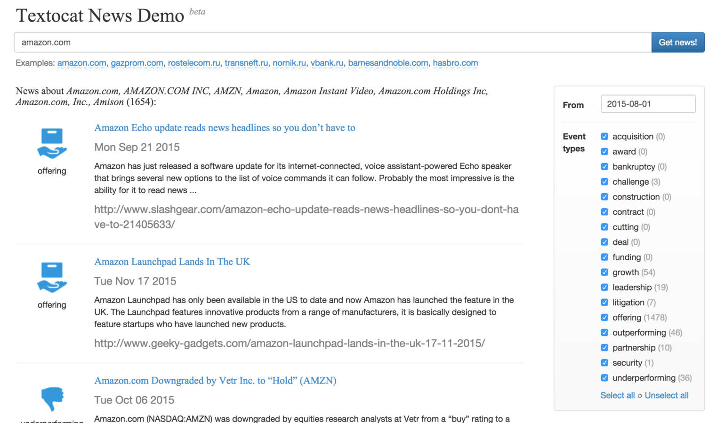Uncheck the challenge event type
The width and height of the screenshot is (717, 423).
(x=604, y=181)
